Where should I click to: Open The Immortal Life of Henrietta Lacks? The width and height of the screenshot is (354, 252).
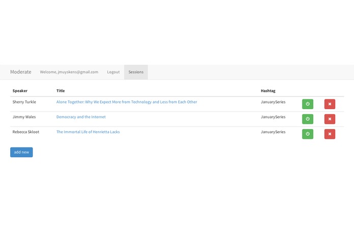(88, 132)
